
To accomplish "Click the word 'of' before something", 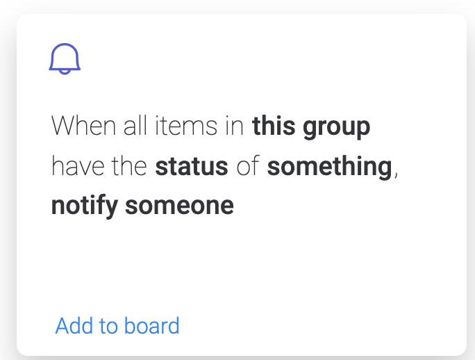I will coord(248,166).
